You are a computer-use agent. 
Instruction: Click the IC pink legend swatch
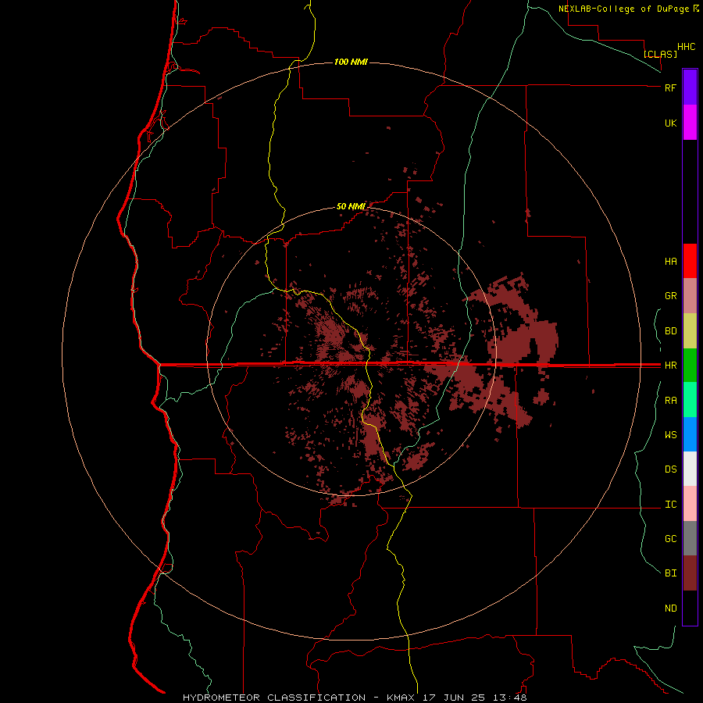coord(690,504)
